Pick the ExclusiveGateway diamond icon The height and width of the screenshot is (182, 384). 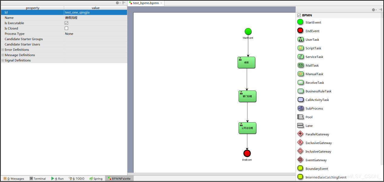300,143
